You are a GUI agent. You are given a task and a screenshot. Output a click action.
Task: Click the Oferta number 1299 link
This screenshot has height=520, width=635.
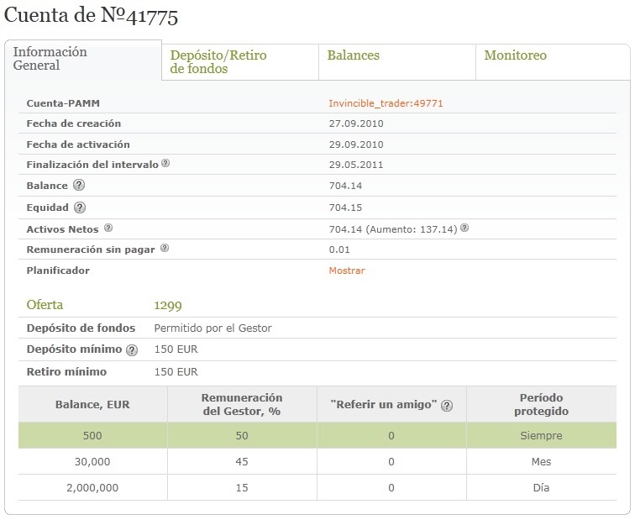tap(168, 305)
